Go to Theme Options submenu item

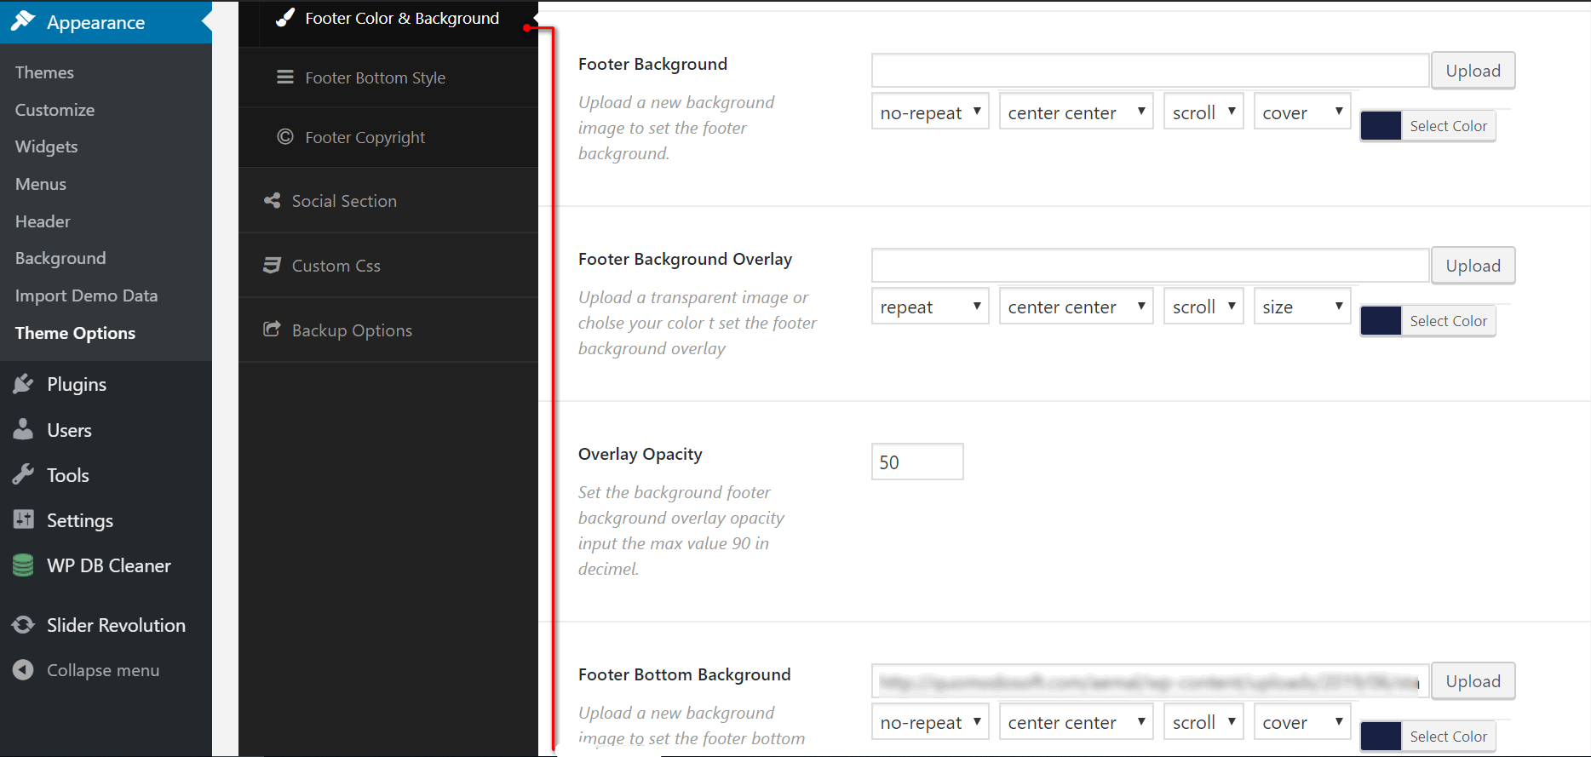pos(75,333)
